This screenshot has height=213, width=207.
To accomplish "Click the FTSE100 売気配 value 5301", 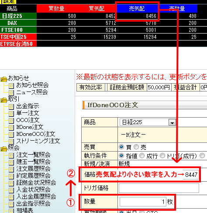I will tap(151, 30).
